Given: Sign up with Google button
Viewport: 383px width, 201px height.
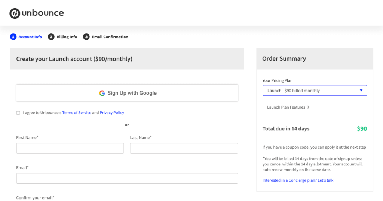Looking at the screenshot, I should pyautogui.click(x=127, y=93).
